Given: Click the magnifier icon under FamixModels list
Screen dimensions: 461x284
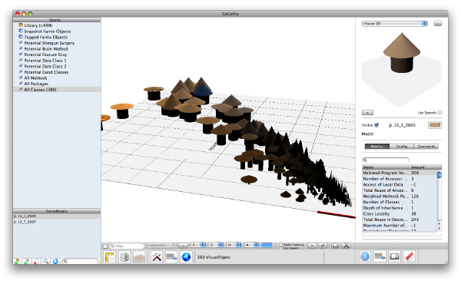Looking at the screenshot, I should tap(46, 261).
